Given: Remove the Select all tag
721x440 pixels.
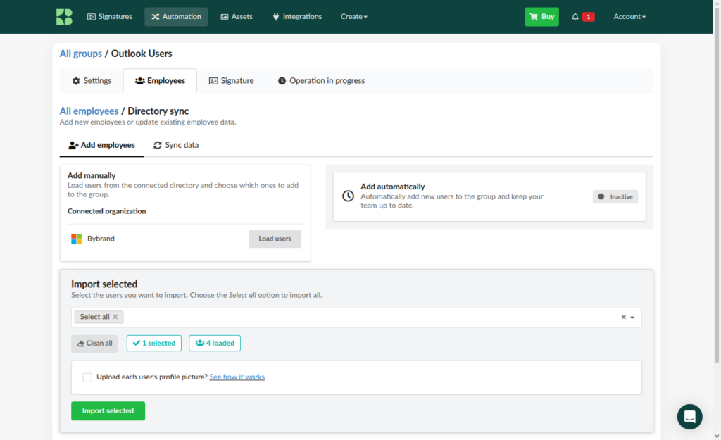Looking at the screenshot, I should 115,317.
